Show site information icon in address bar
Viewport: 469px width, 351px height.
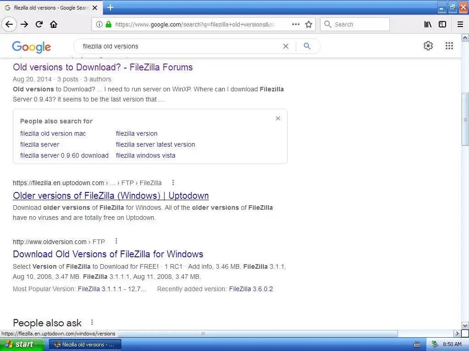point(99,25)
